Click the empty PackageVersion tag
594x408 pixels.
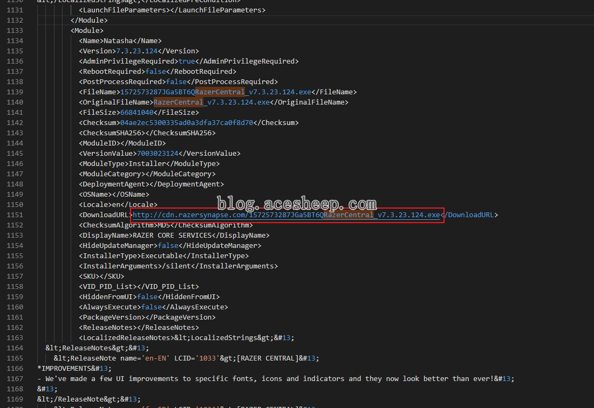click(147, 317)
